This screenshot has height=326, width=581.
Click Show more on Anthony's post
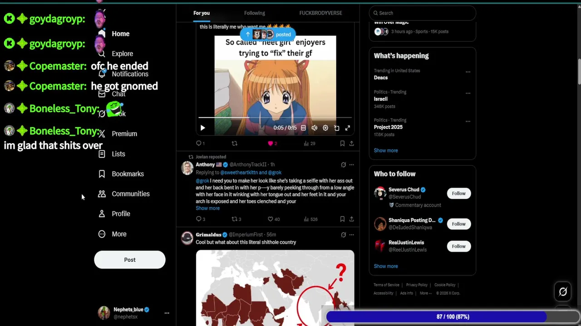tap(207, 208)
